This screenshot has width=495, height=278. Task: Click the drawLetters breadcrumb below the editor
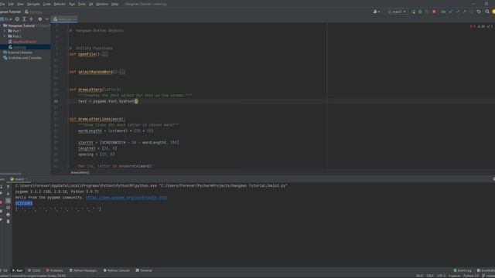tap(80, 172)
